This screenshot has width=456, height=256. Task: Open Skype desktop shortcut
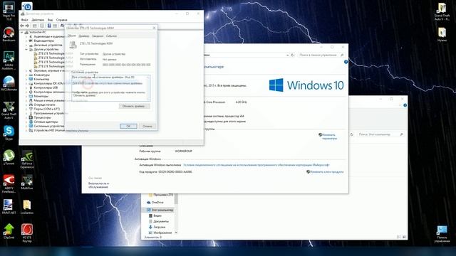click(x=9, y=133)
